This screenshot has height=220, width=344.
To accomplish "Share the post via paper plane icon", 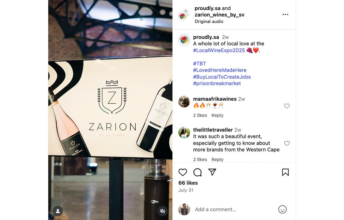I will [x=212, y=172].
